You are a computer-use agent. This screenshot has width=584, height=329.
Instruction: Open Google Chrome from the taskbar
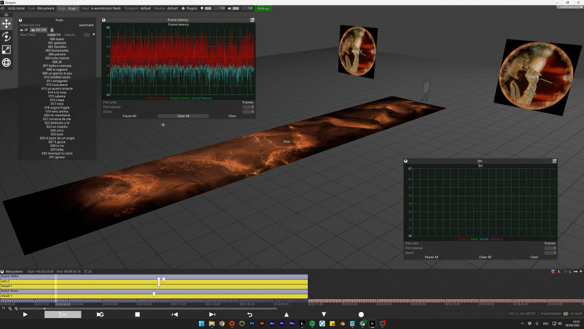(221, 324)
